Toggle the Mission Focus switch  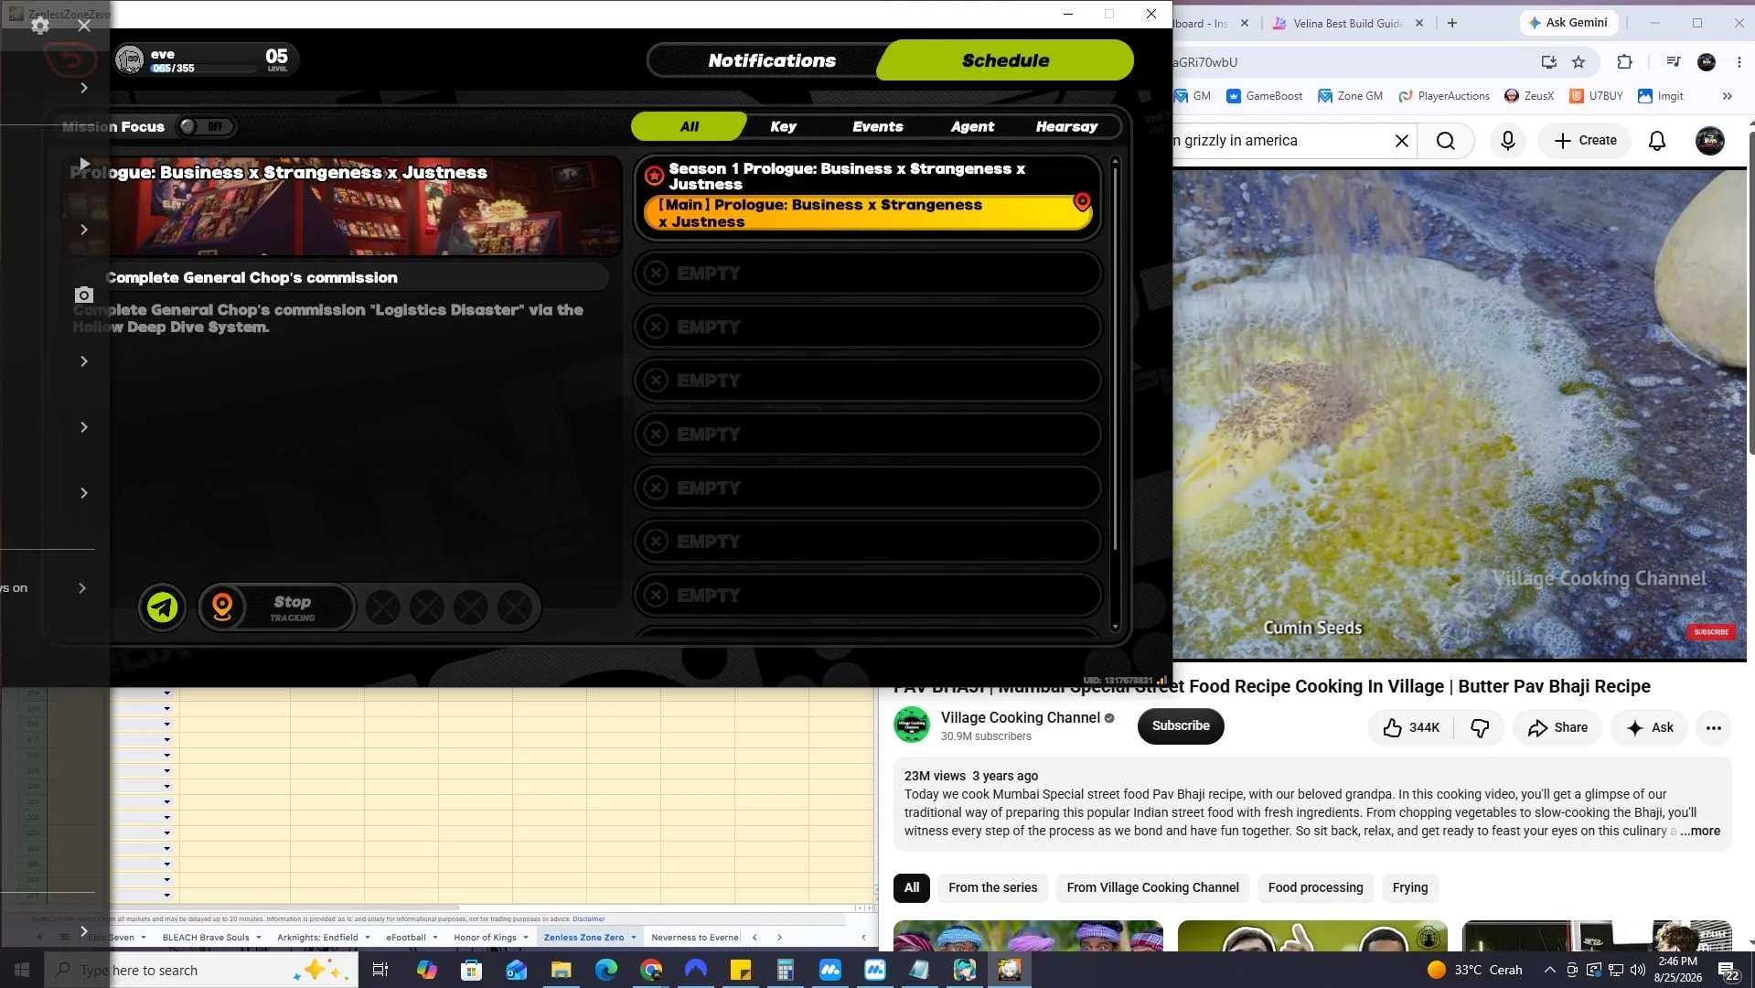(x=207, y=126)
